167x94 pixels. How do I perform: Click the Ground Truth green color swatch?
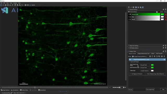[x=162, y=14]
